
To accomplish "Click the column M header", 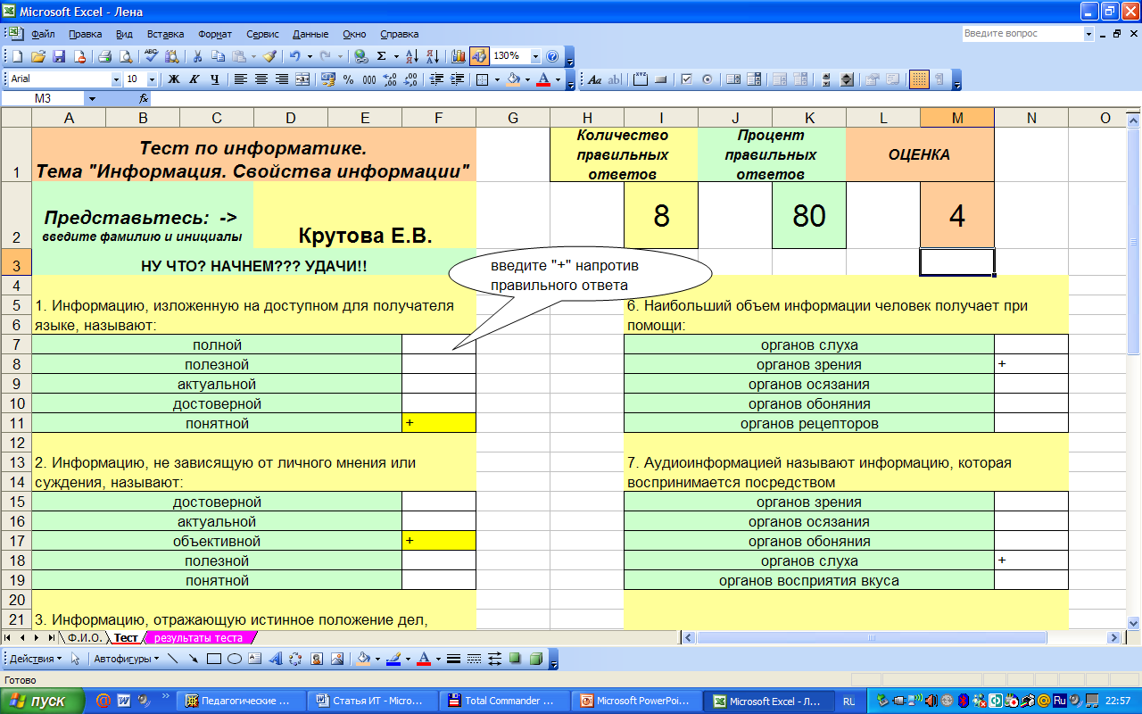I will (x=957, y=117).
